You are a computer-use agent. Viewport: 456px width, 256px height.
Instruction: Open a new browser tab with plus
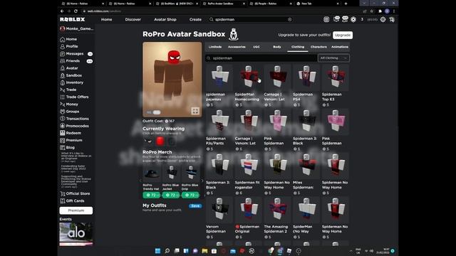[x=346, y=4]
